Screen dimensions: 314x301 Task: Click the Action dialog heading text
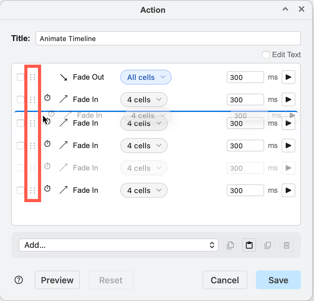click(x=153, y=10)
